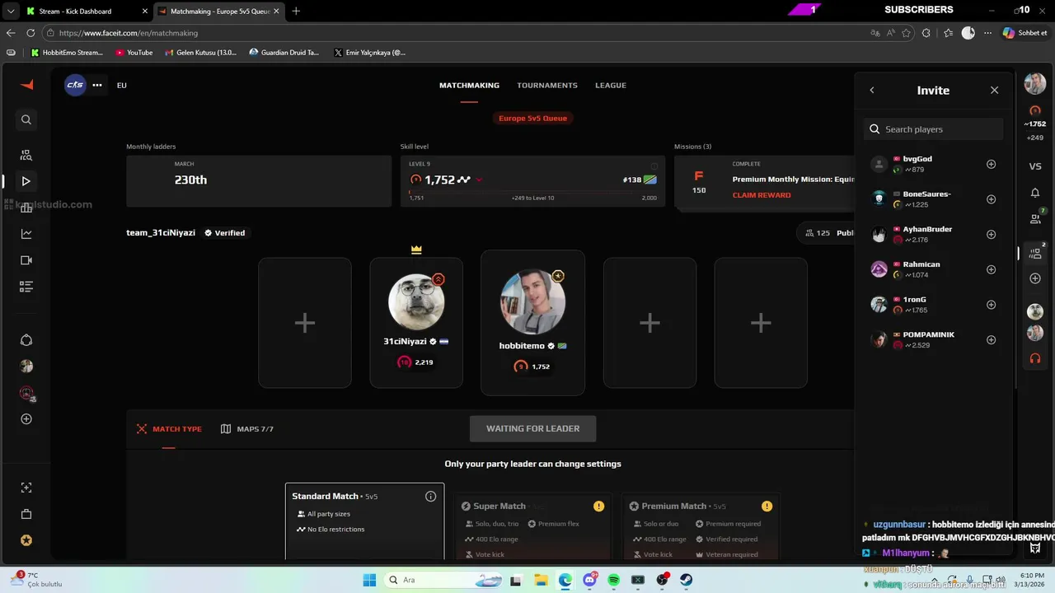The image size is (1055, 593).
Task: Open the YouTube bookmark
Action: tap(134, 53)
